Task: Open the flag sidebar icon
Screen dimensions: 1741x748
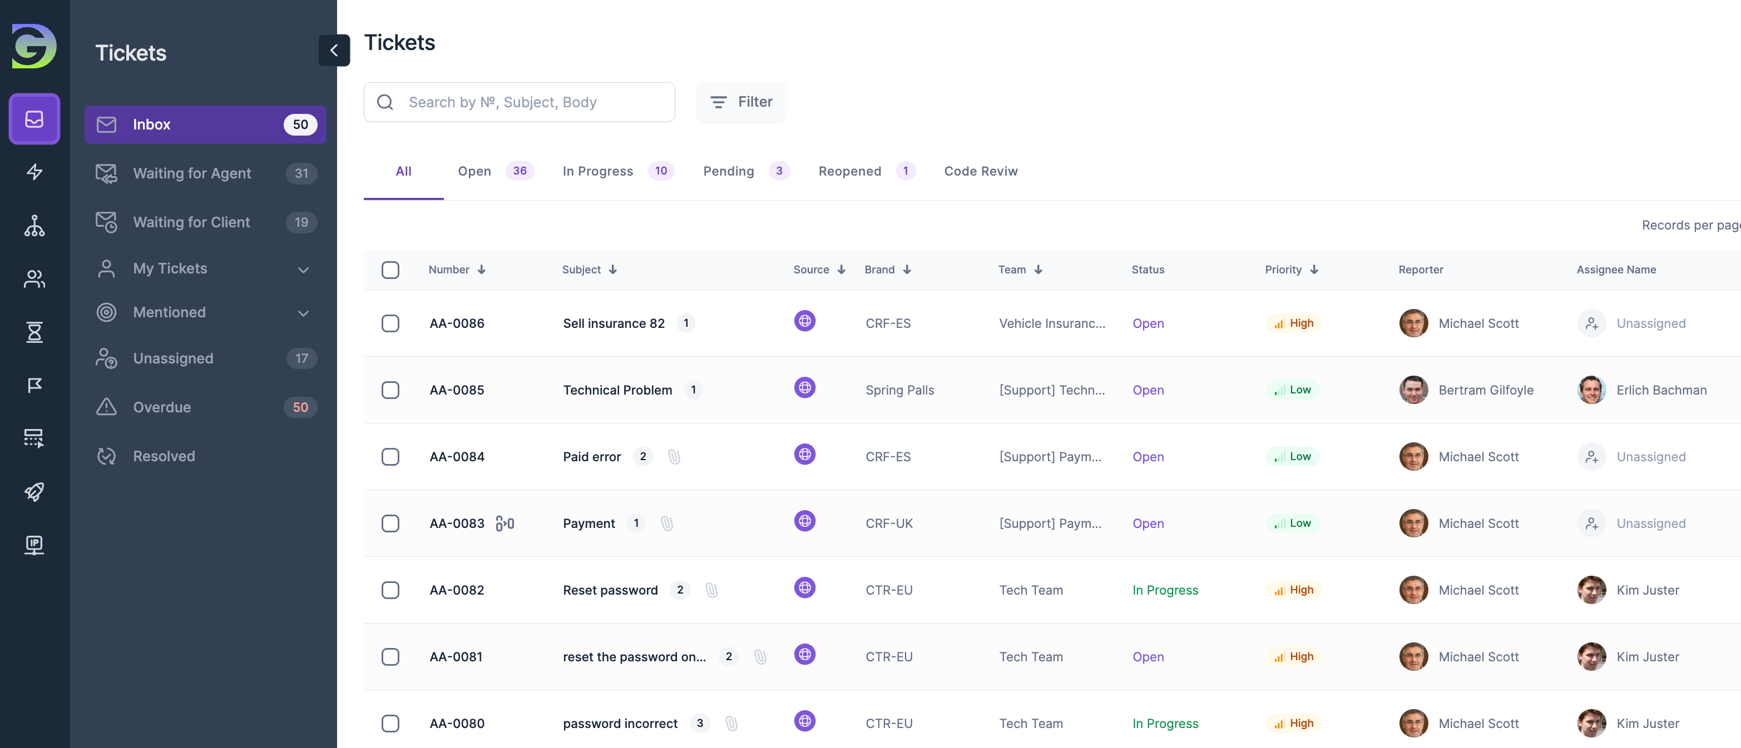Action: [x=34, y=385]
